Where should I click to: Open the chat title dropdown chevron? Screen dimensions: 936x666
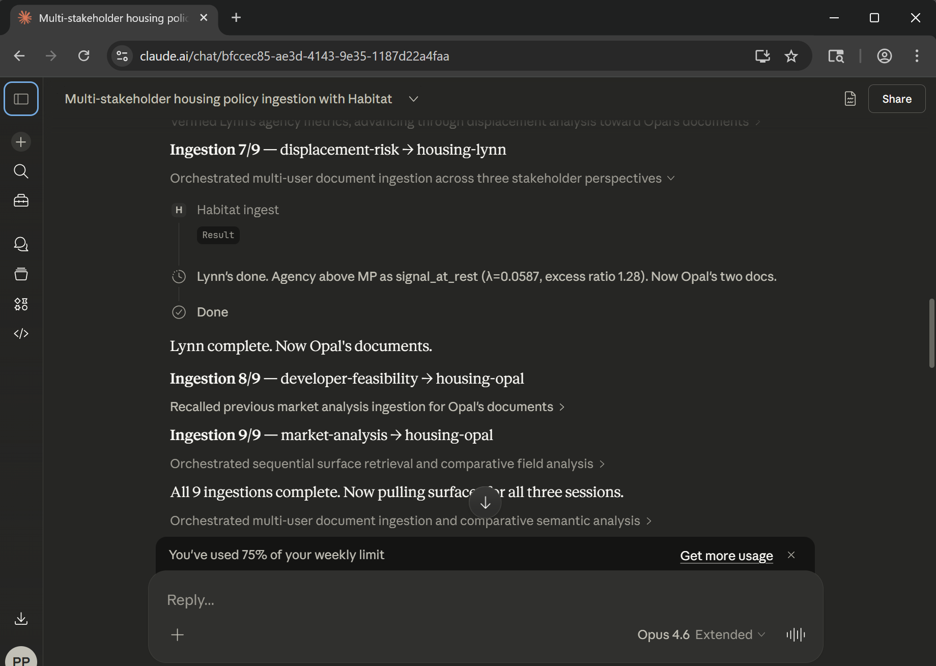tap(413, 99)
